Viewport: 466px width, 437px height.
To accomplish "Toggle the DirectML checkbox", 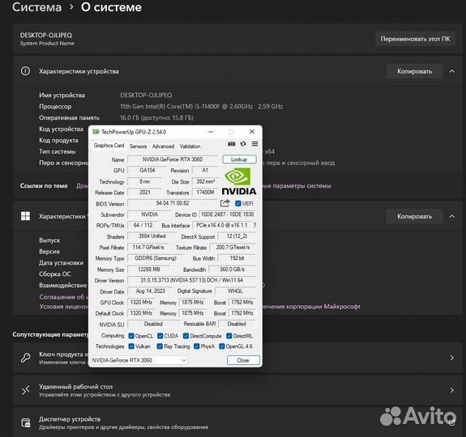I will coord(229,336).
